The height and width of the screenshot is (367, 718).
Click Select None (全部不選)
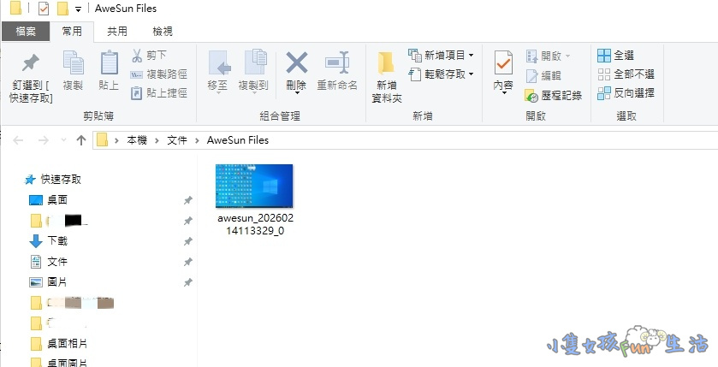(x=626, y=74)
